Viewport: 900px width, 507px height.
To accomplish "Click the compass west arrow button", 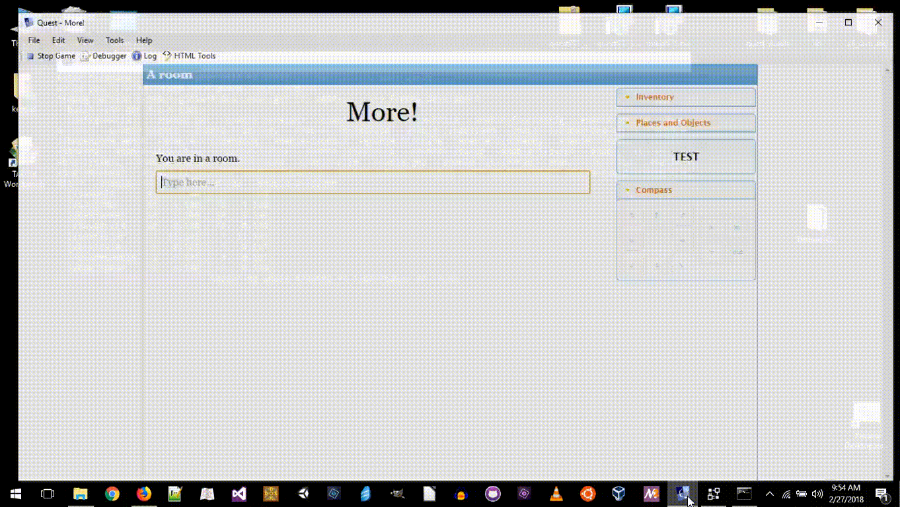I will click(x=632, y=240).
